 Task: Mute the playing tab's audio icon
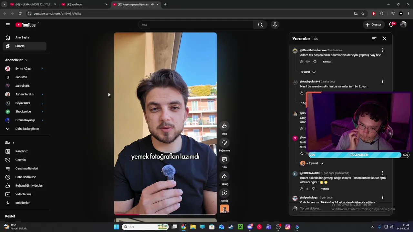click(152, 5)
